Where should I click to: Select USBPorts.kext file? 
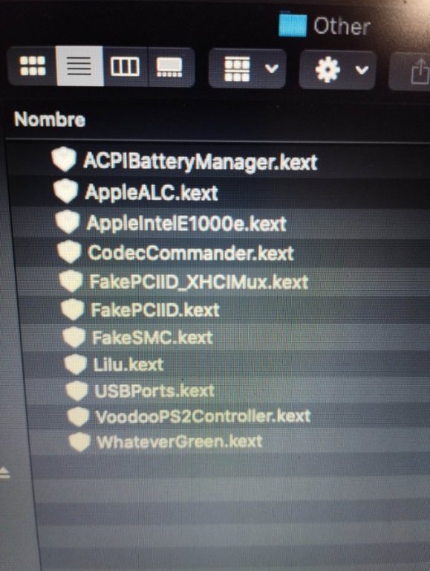[x=154, y=391]
